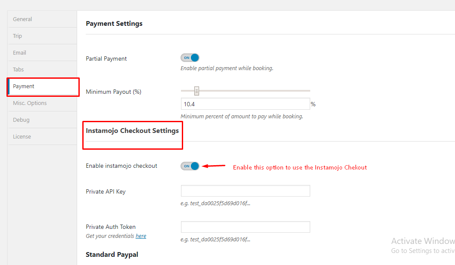455x265 pixels.
Task: Click the 'Private API Key' label
Action: click(x=106, y=191)
